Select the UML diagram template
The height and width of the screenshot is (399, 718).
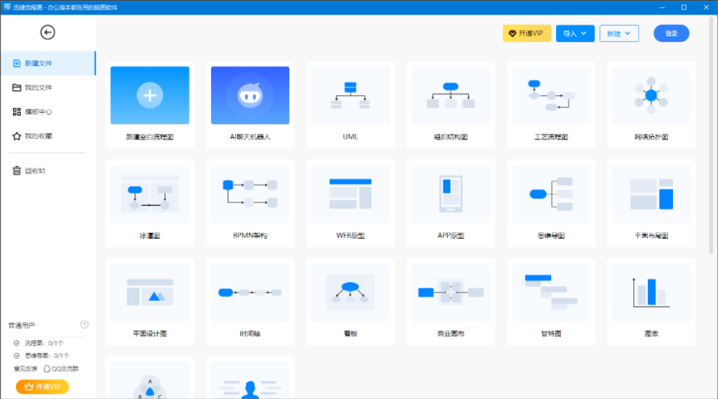coord(350,103)
